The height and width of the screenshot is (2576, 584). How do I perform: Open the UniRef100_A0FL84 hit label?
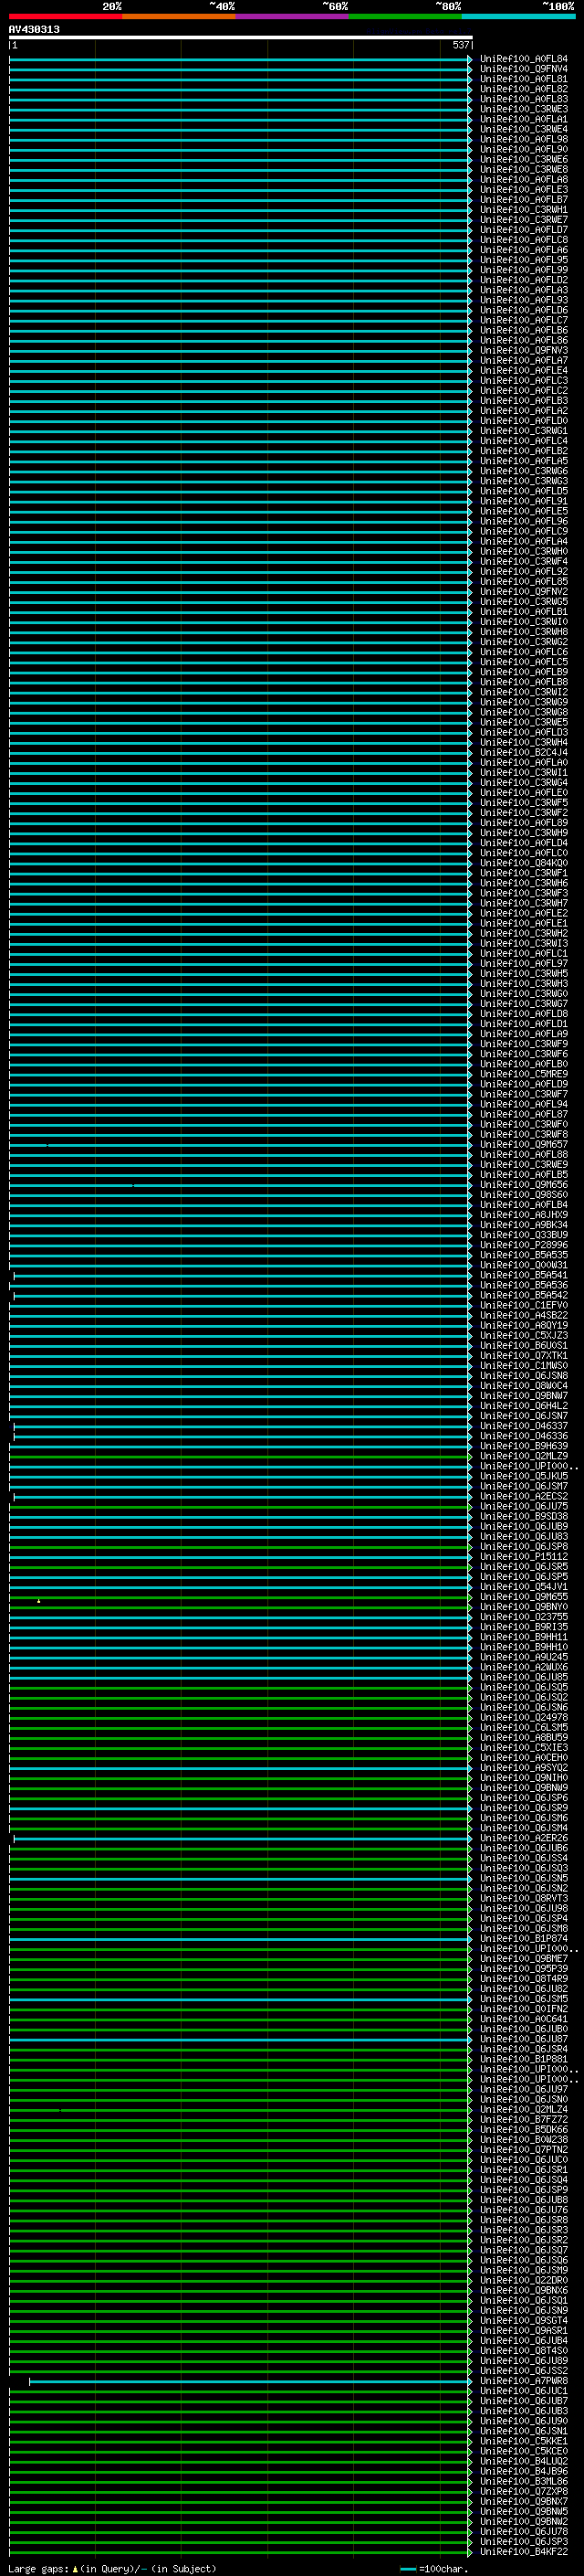tap(523, 59)
